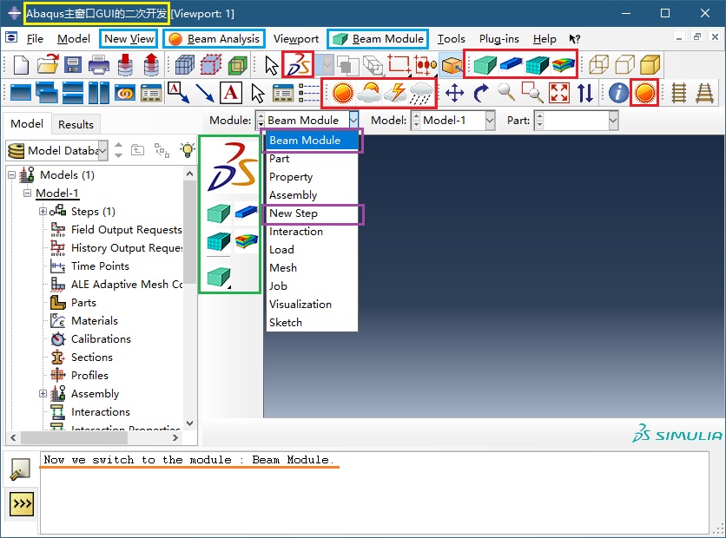
Task: Click the linked viewports icon with orange rings
Action: [x=124, y=93]
